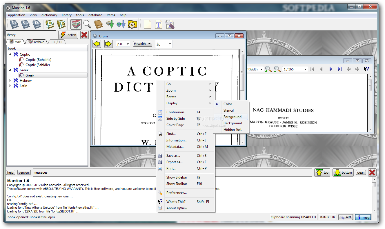
Task: Open the page number dropdown in Crum
Action: [123, 44]
